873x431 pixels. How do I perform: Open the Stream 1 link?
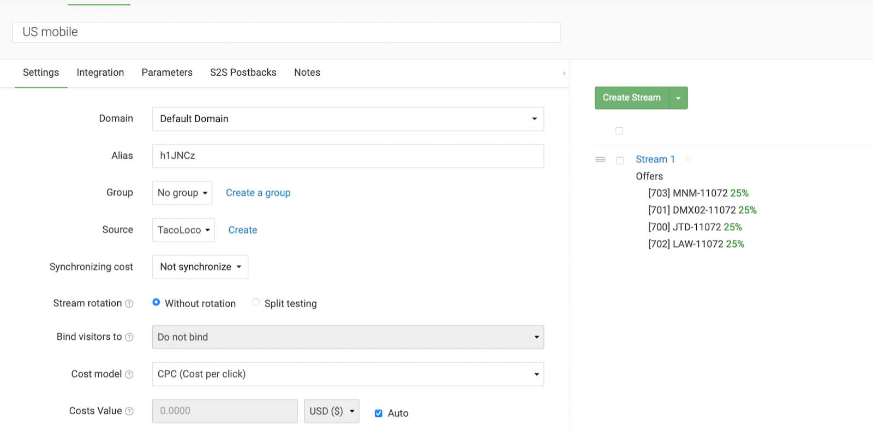(x=655, y=159)
